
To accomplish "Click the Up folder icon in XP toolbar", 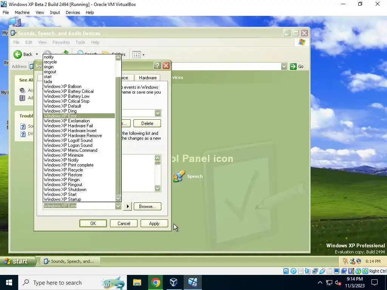I will click(65, 53).
